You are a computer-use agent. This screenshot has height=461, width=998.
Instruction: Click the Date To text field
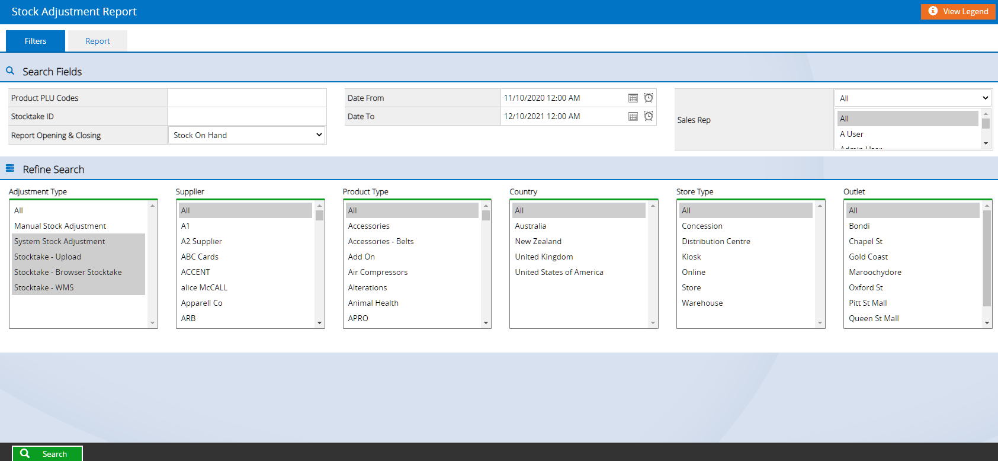(x=563, y=116)
